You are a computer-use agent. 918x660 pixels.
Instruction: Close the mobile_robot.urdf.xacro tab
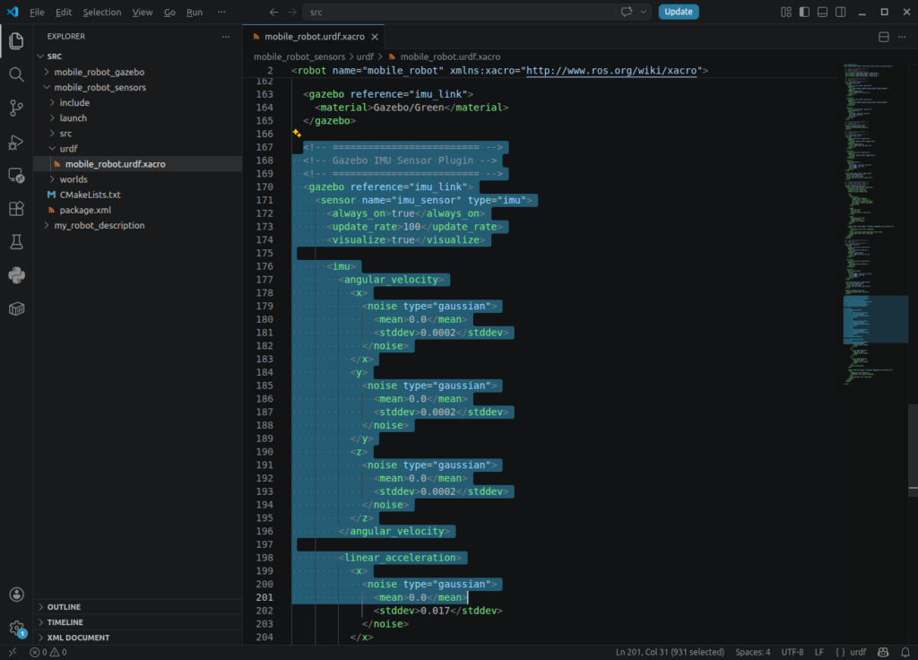(375, 37)
